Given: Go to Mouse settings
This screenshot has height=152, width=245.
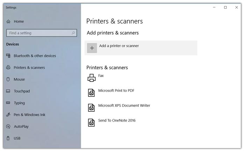Looking at the screenshot, I should point(19,79).
